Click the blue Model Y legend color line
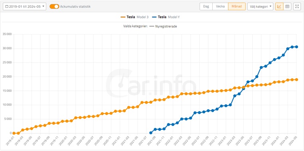This screenshot has height=151, width=304. (x=154, y=17)
